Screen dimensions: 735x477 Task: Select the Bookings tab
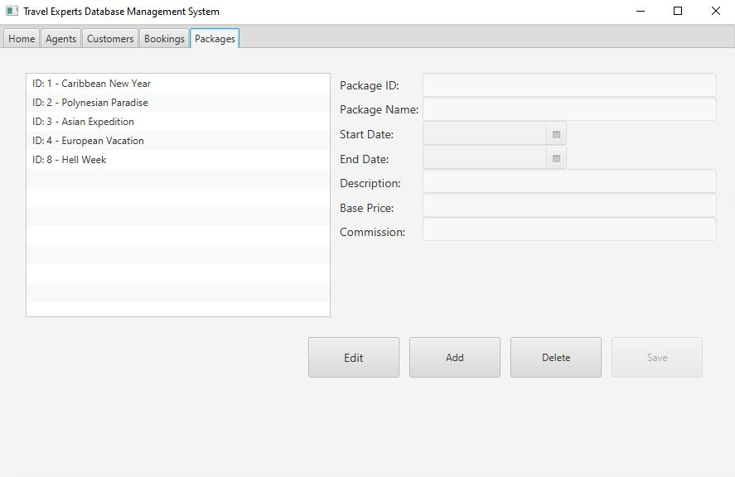[x=164, y=39]
